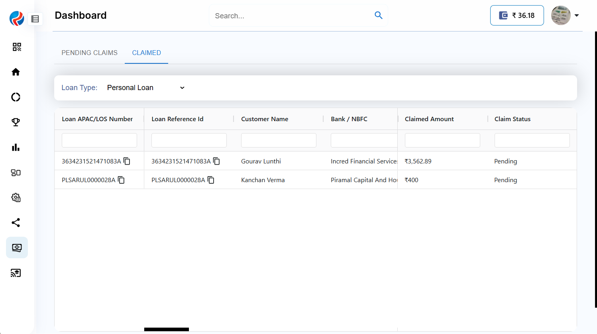Focus the Customer Name filter field
The width and height of the screenshot is (597, 334).
pos(279,140)
